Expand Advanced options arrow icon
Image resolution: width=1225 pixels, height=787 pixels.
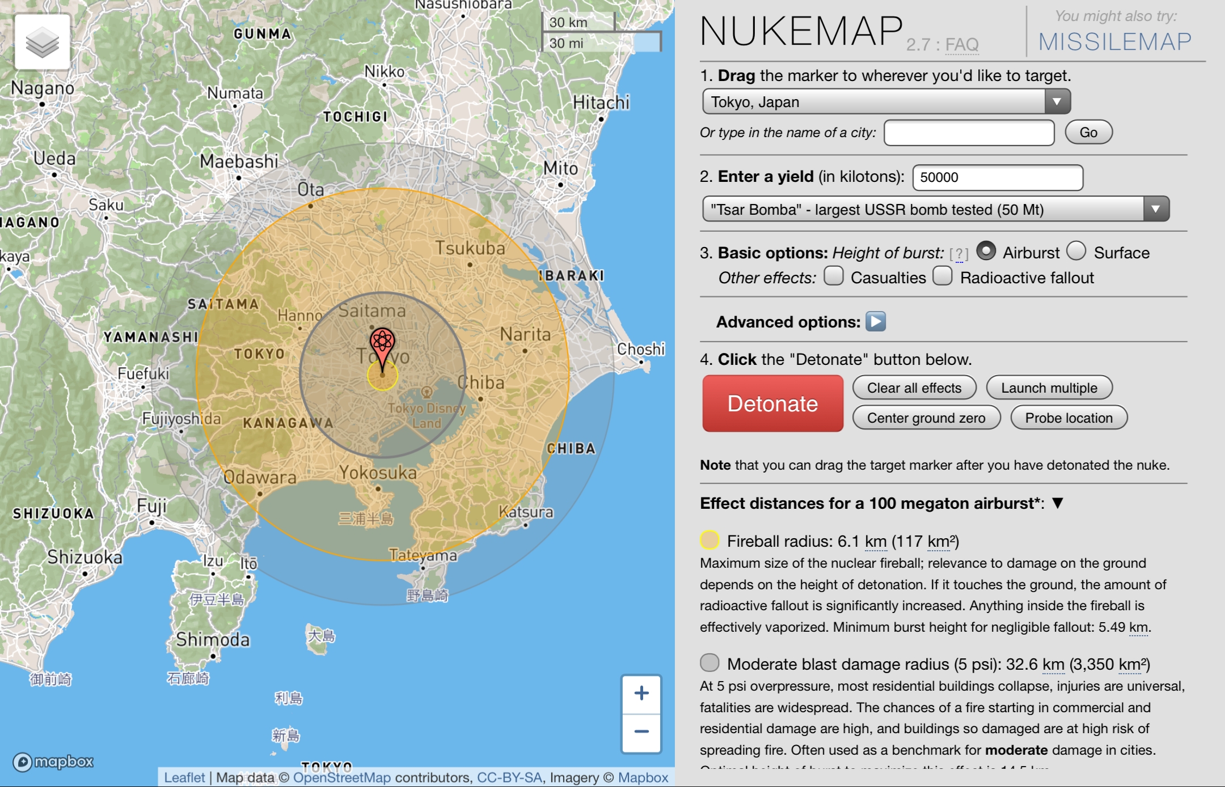coord(876,322)
